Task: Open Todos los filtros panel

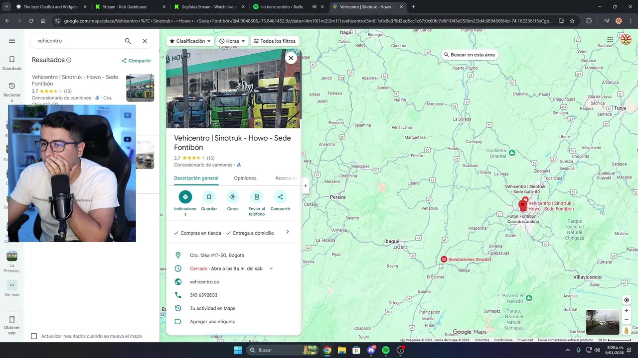Action: [274, 41]
